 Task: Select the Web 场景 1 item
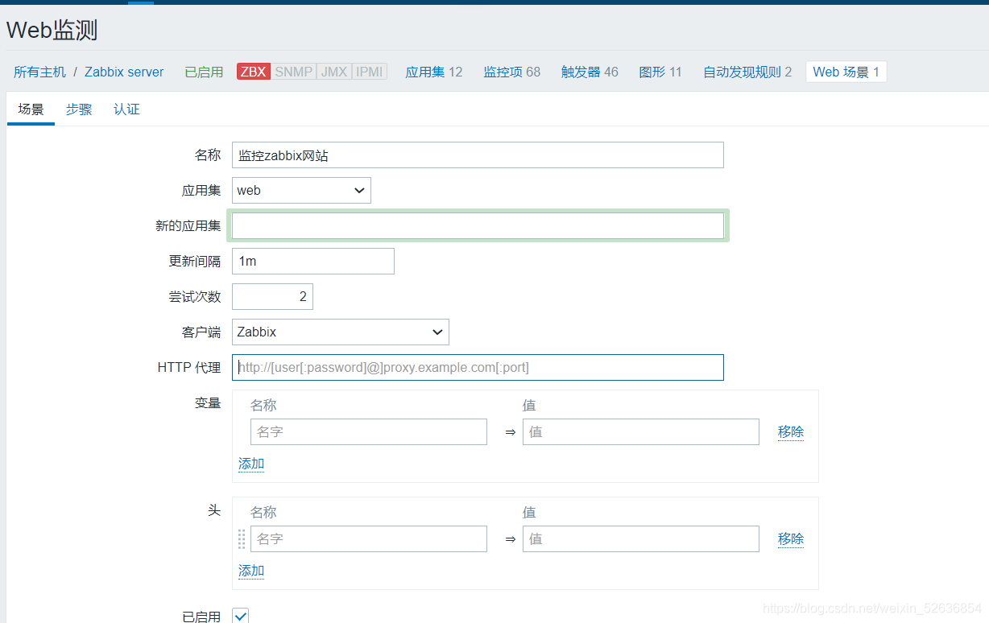pyautogui.click(x=846, y=72)
